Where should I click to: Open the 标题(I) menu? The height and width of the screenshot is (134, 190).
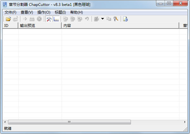tap(60, 12)
